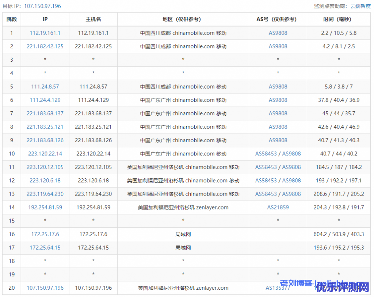Click IP link 112.19.161.1 in hop 1
The width and height of the screenshot is (374, 297).
[45, 33]
